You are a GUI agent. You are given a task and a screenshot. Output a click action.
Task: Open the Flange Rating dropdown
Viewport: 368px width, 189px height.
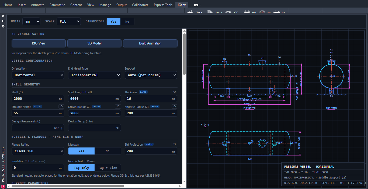pos(38,151)
